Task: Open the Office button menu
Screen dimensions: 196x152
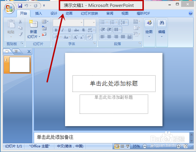Action: point(9,9)
